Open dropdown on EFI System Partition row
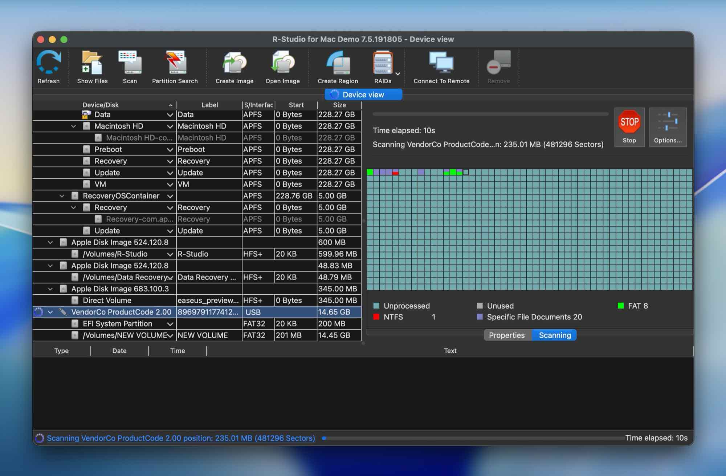The height and width of the screenshot is (476, 726). tap(170, 324)
